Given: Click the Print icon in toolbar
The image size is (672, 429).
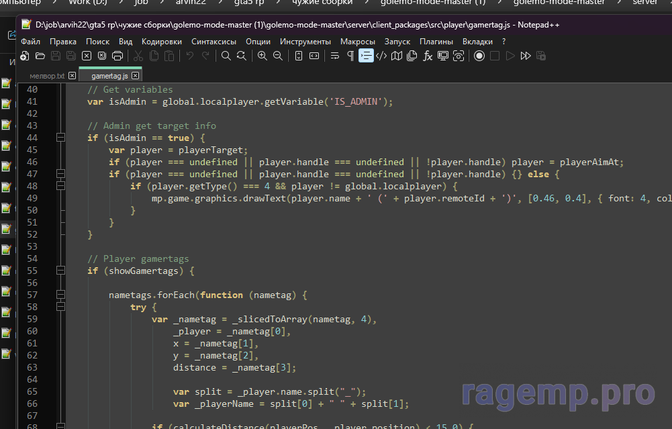Looking at the screenshot, I should (117, 56).
